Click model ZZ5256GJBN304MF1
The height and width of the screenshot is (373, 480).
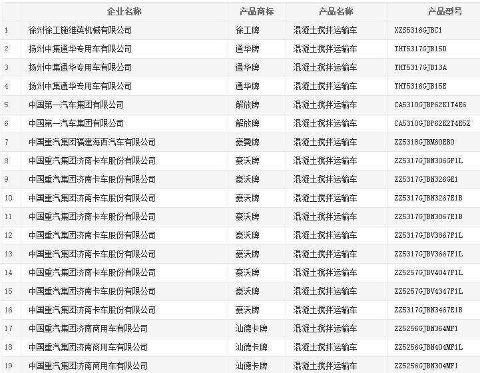click(426, 366)
